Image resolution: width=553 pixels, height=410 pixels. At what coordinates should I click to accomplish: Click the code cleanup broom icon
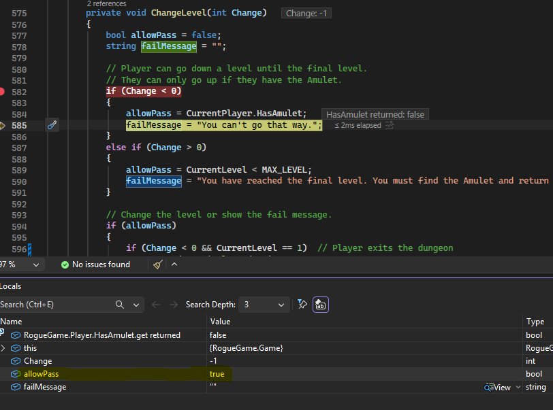click(157, 264)
